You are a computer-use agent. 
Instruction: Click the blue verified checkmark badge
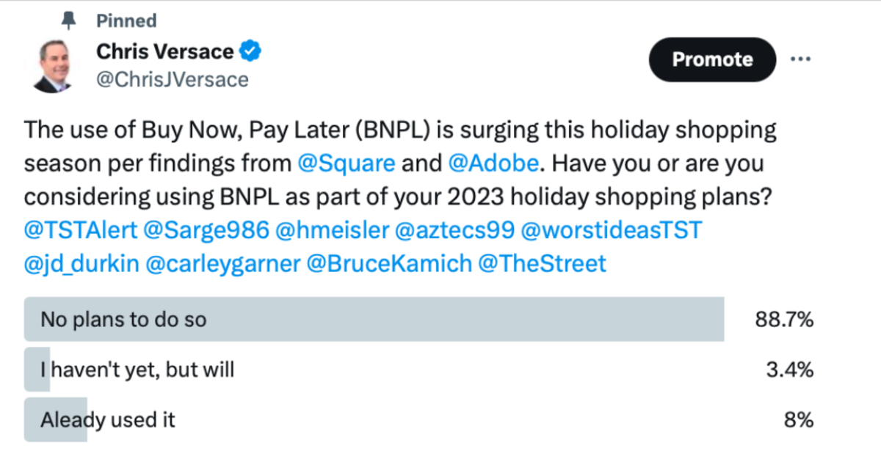click(252, 51)
